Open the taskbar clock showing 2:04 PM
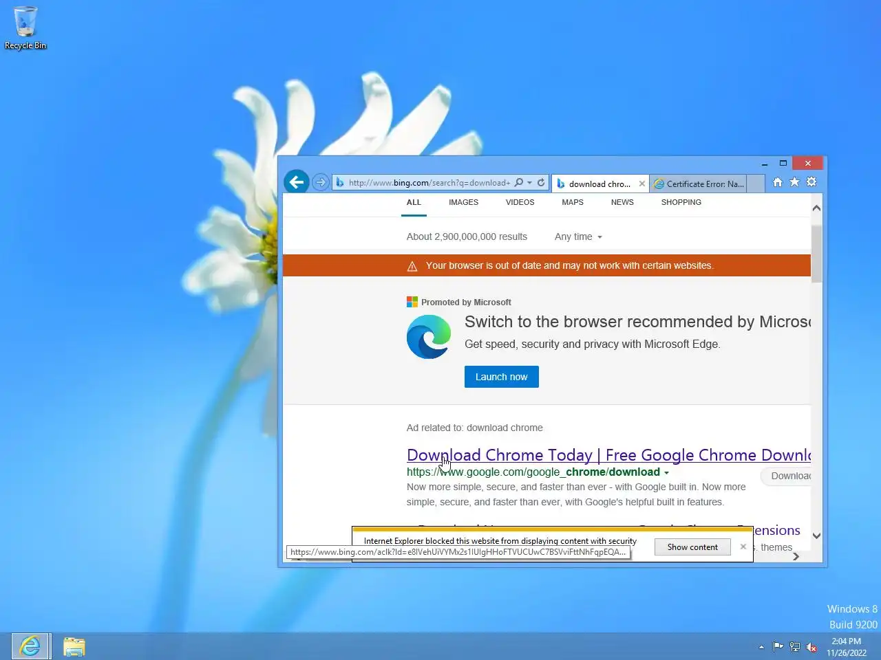The width and height of the screenshot is (881, 660). click(847, 647)
